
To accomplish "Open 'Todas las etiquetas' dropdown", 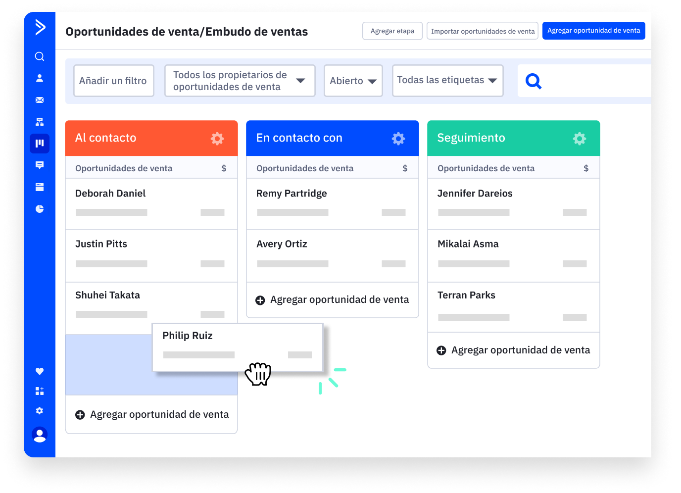I will click(x=448, y=80).
